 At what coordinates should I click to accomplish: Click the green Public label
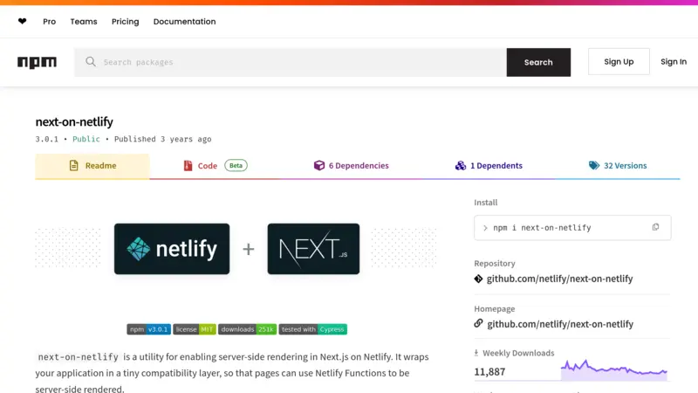point(86,139)
